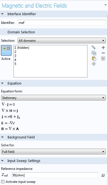108x185 pixels.
Task: Collapse the Background Field section
Action: pos(2,137)
